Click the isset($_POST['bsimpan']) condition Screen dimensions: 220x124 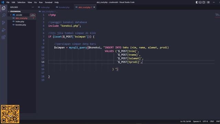pos(72,37)
